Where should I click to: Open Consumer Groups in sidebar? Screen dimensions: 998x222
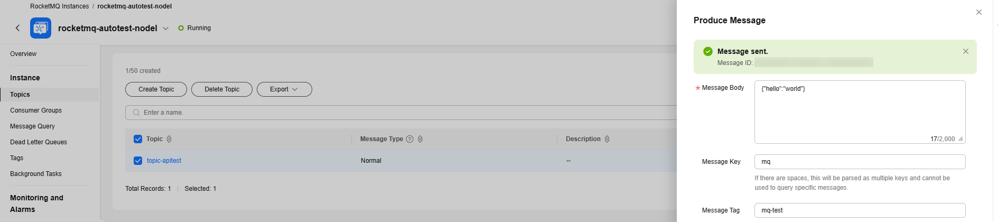point(36,110)
